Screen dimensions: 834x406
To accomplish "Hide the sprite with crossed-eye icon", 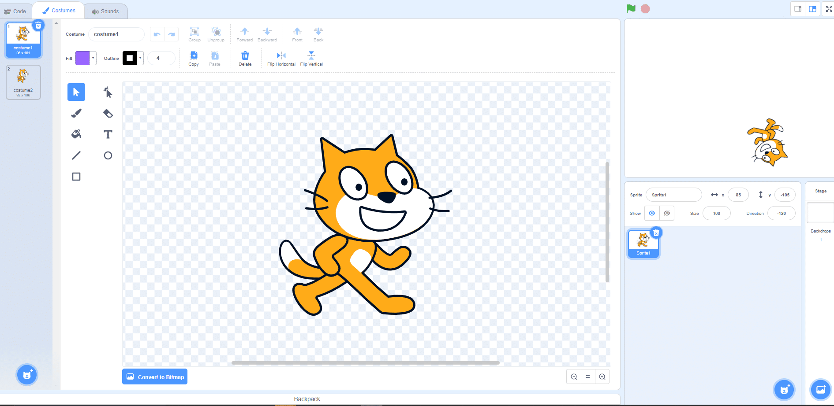I will (x=667, y=213).
